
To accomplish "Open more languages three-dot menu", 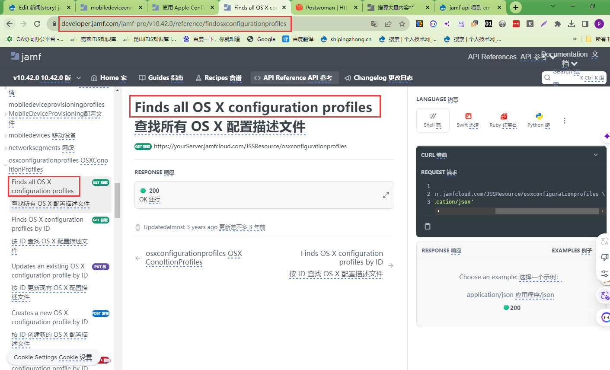I will pos(564,121).
